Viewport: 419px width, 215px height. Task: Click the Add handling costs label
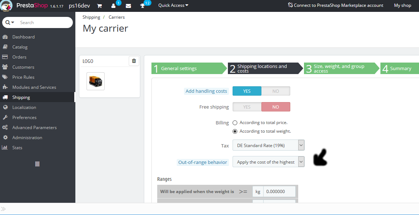click(x=206, y=91)
